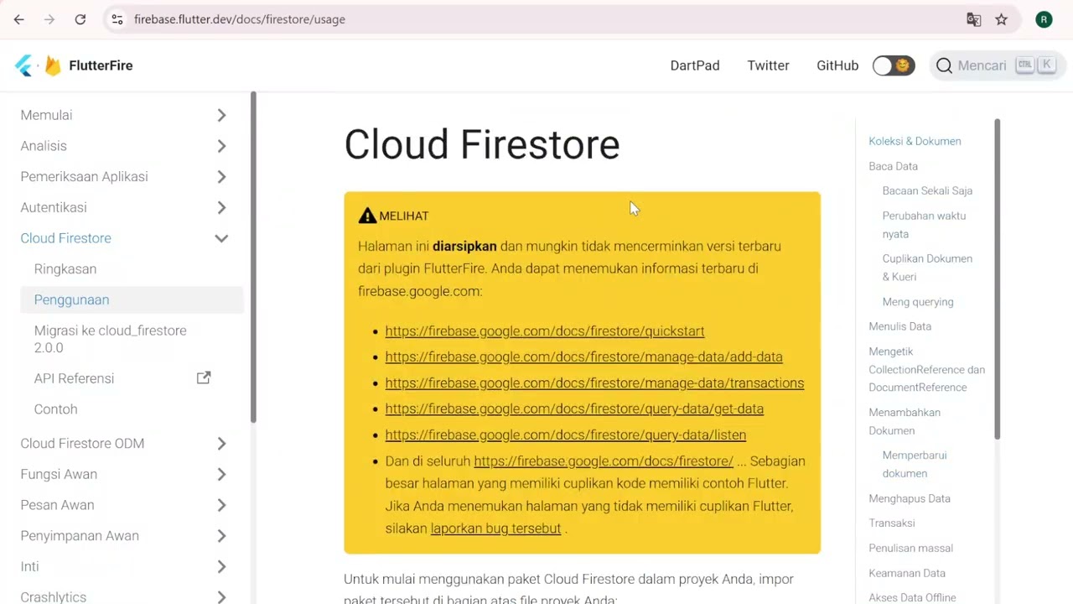The height and width of the screenshot is (604, 1073).
Task: Click the FlutterFire title text
Action: (101, 65)
